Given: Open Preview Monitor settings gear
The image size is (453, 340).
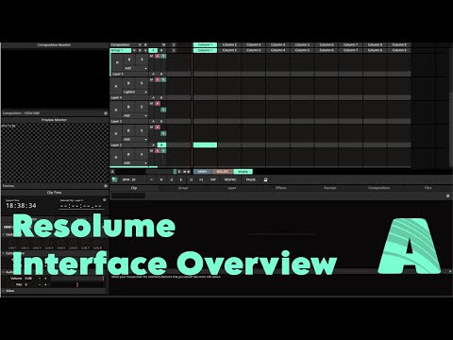Looking at the screenshot, I should point(106,186).
